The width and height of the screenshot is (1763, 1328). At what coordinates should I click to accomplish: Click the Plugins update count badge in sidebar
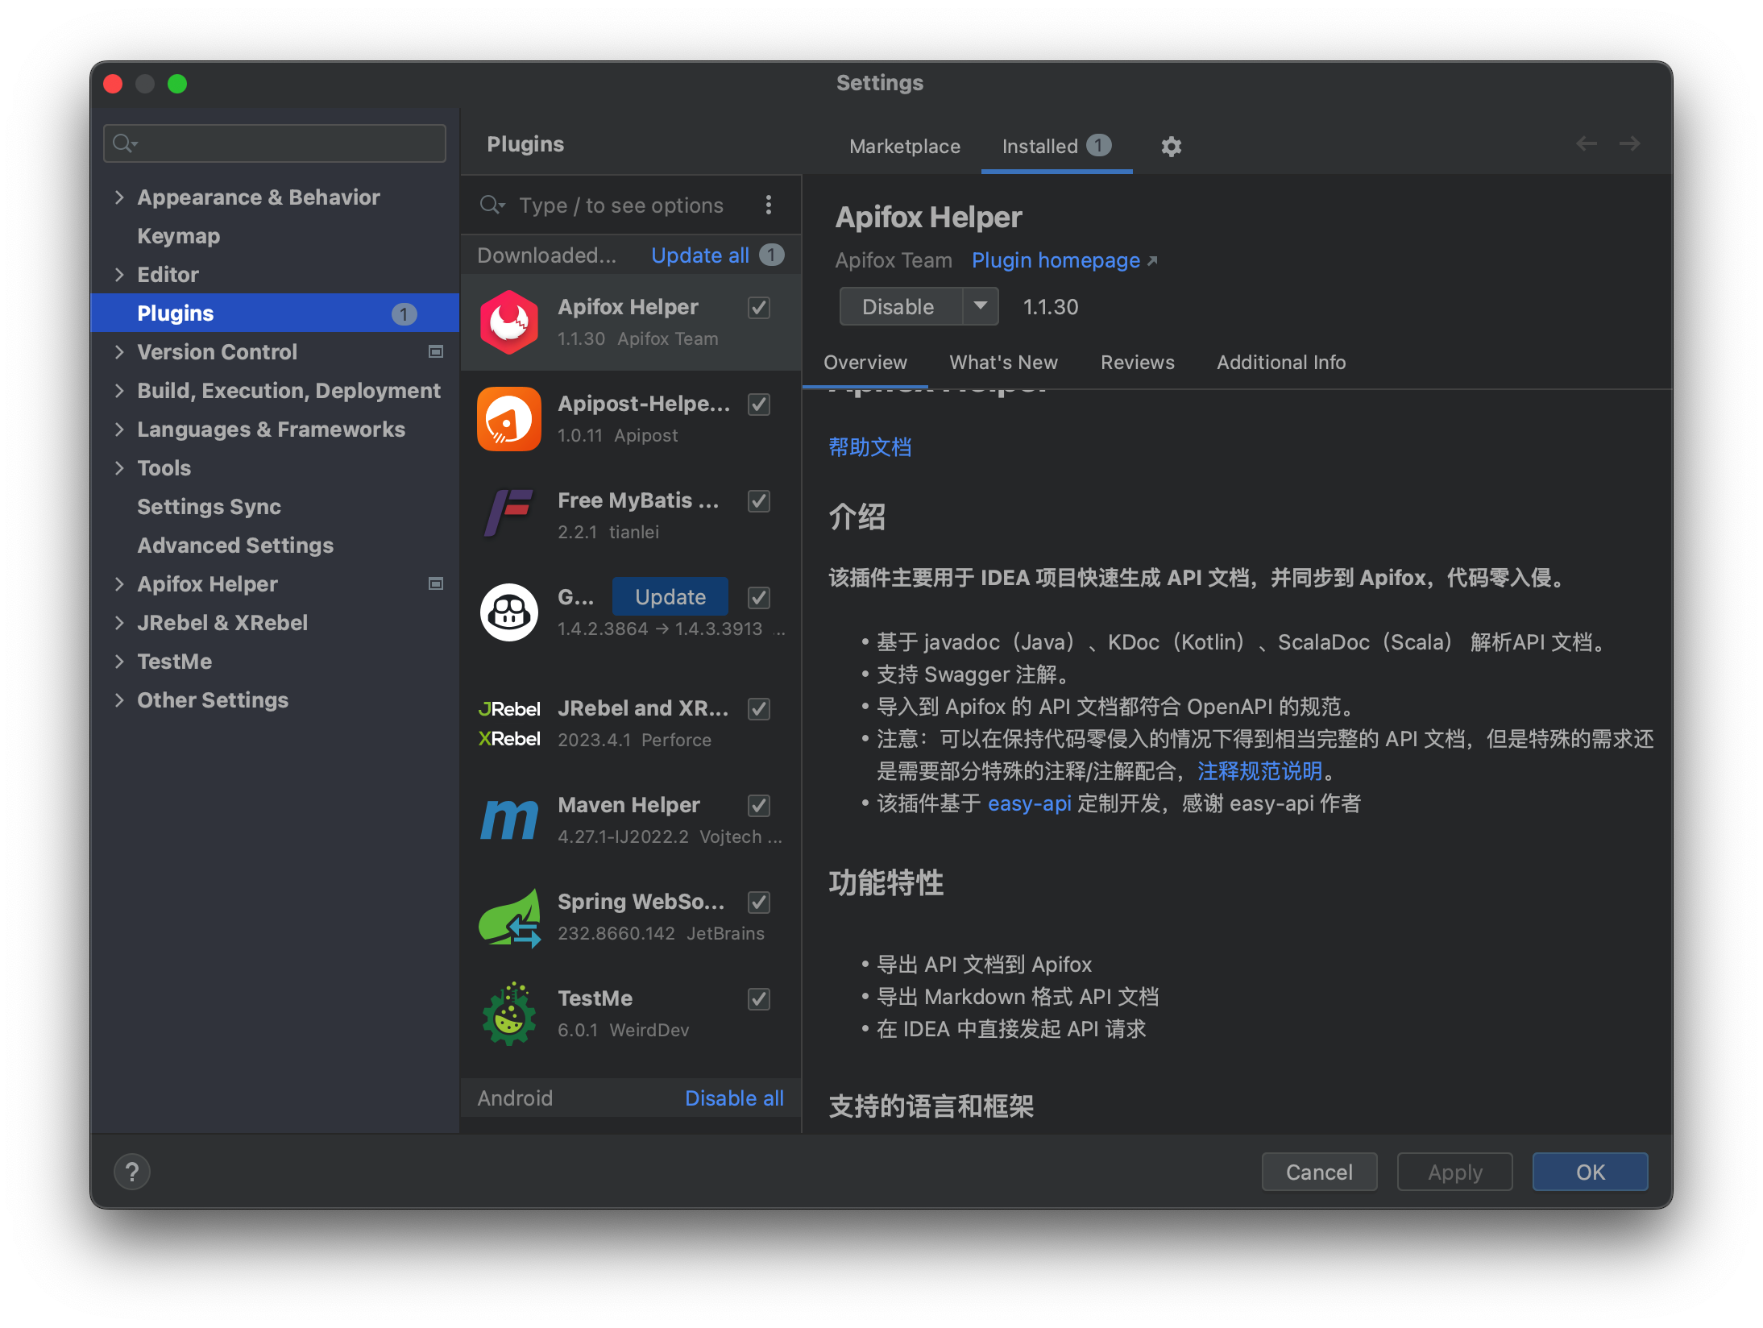click(x=404, y=313)
